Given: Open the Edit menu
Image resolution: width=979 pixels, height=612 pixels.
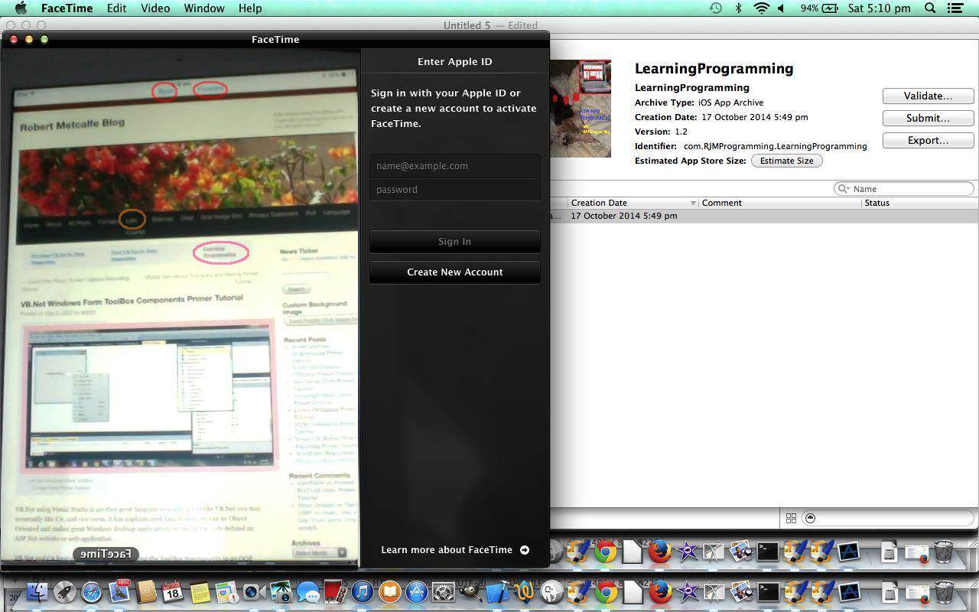Looking at the screenshot, I should point(116,8).
